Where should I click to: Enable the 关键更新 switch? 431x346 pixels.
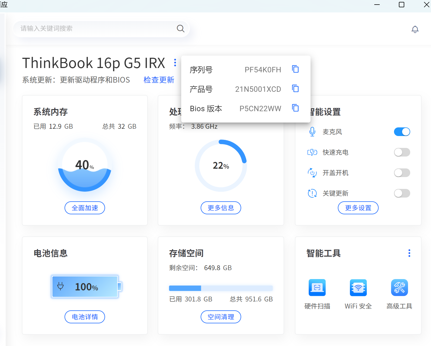(402, 193)
